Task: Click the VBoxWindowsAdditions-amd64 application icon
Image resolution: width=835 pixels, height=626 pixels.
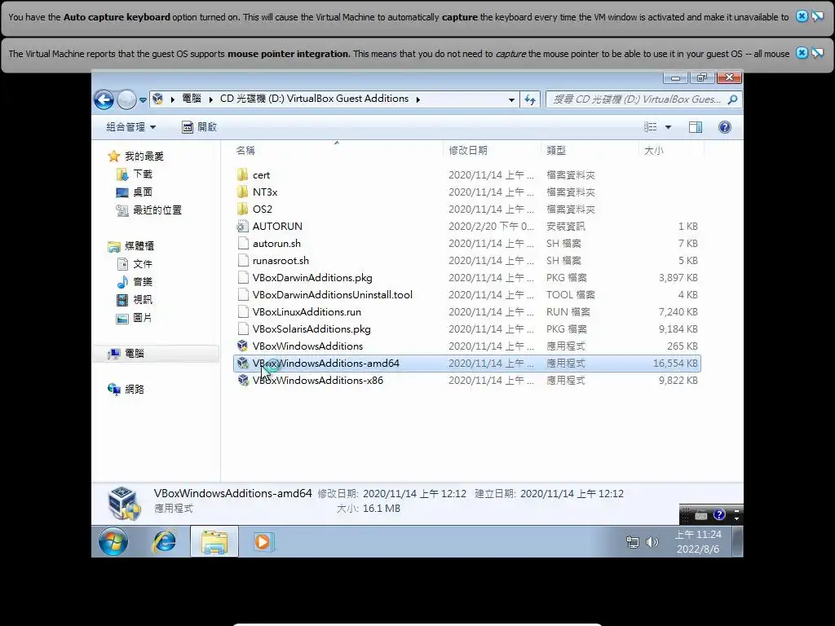Action: [x=243, y=363]
